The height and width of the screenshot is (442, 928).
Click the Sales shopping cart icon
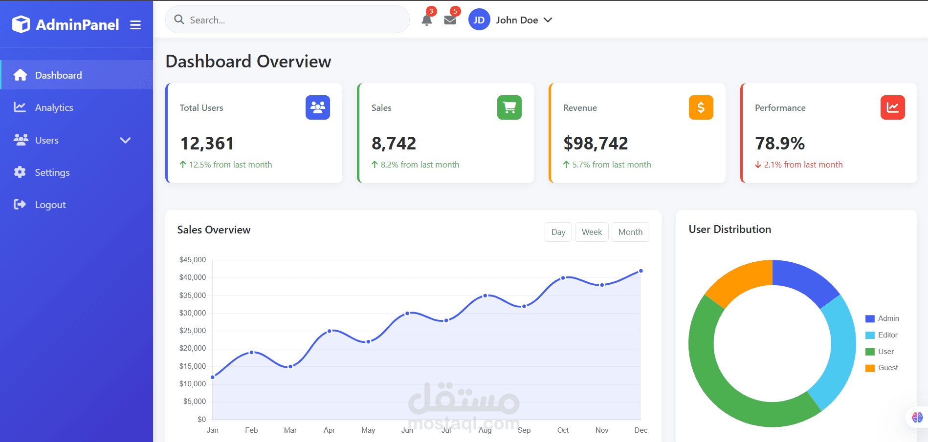509,107
